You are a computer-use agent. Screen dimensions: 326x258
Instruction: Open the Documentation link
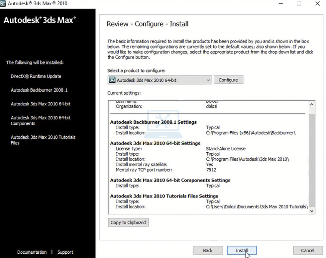coord(32,252)
